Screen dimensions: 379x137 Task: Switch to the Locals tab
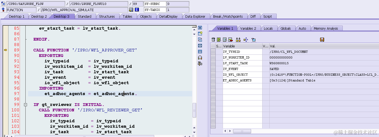click(268, 28)
